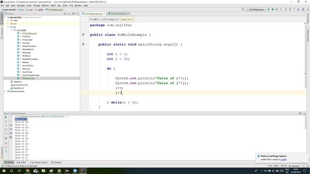Select SwitchCaseExample in the project tree
The image size is (310, 174).
[31, 75]
